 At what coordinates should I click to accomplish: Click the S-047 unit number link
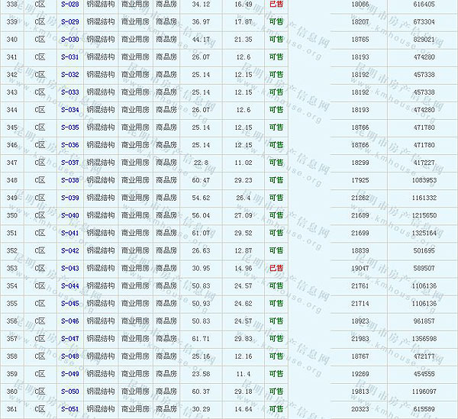point(69,339)
